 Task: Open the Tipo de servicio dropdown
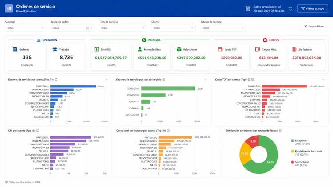(x=123, y=28)
